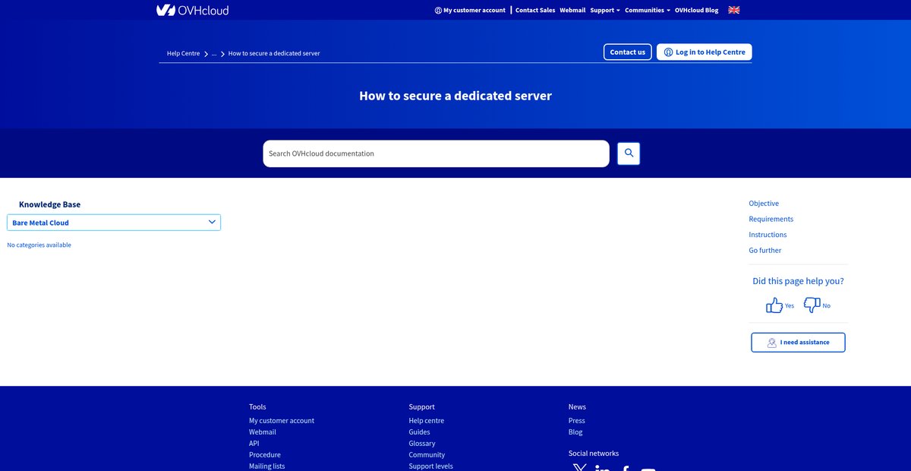Viewport: 911px width, 471px height.
Task: Open My customer account in the top bar
Action: pos(470,11)
